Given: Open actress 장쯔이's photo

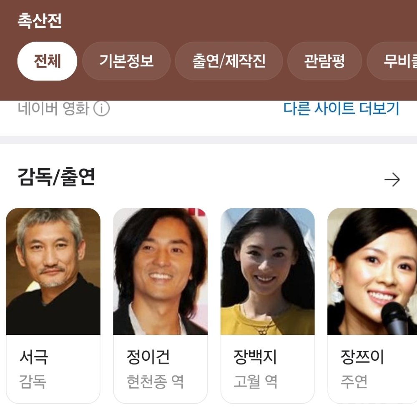Looking at the screenshot, I should coord(372,271).
